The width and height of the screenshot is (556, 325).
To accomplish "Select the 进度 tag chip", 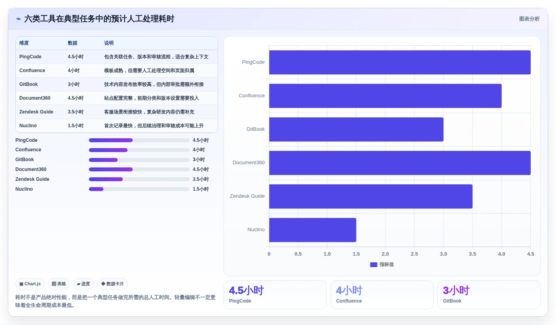I will click(x=83, y=284).
